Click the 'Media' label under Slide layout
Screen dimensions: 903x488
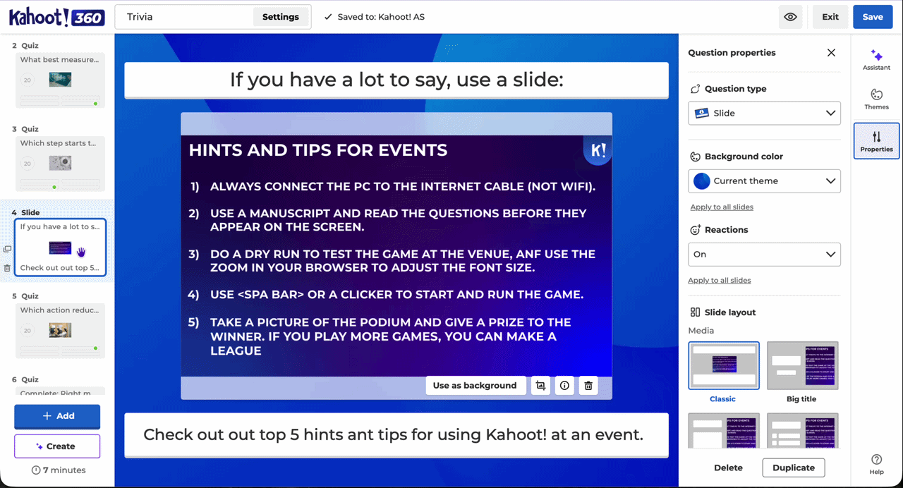tap(701, 331)
